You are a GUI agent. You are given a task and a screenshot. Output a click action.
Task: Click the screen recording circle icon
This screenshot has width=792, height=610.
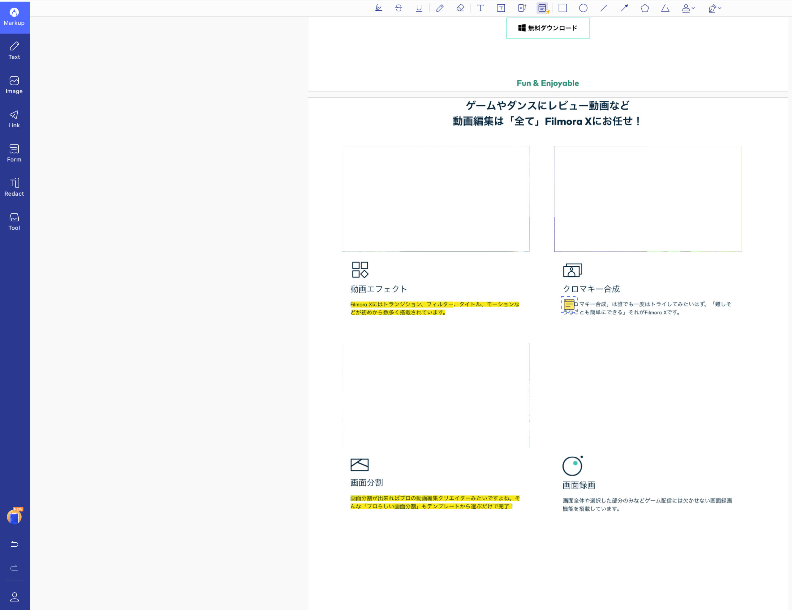573,466
